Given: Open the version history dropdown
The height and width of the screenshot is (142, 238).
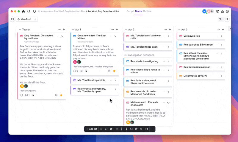Looking at the screenshot, I should (220, 19).
